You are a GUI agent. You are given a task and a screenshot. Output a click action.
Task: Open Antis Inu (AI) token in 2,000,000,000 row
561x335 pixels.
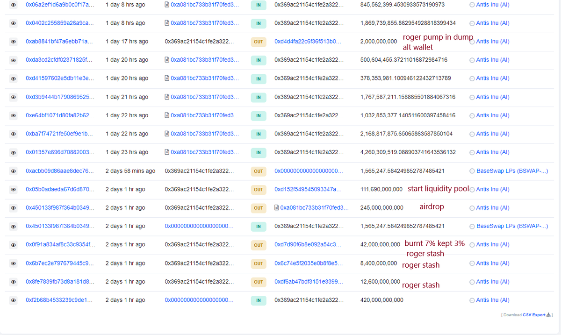[493, 42]
